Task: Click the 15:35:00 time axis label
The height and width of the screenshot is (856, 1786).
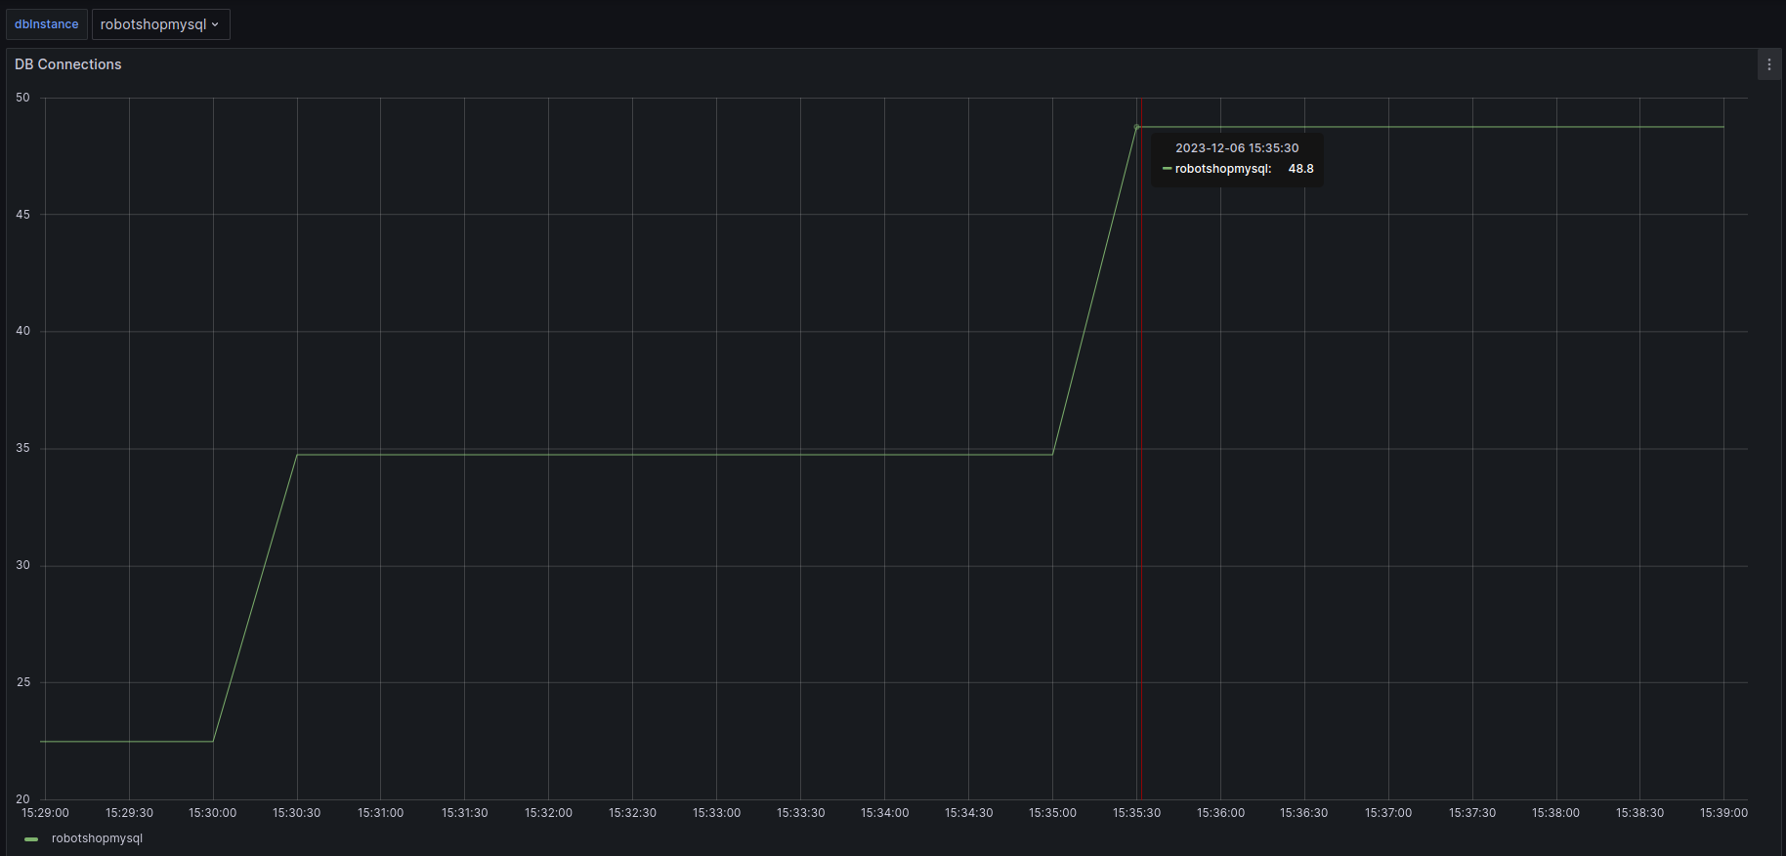Action: tap(1052, 813)
